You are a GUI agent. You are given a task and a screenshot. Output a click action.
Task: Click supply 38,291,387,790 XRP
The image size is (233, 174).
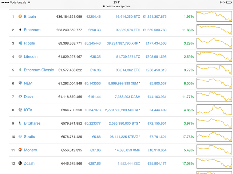123,43
